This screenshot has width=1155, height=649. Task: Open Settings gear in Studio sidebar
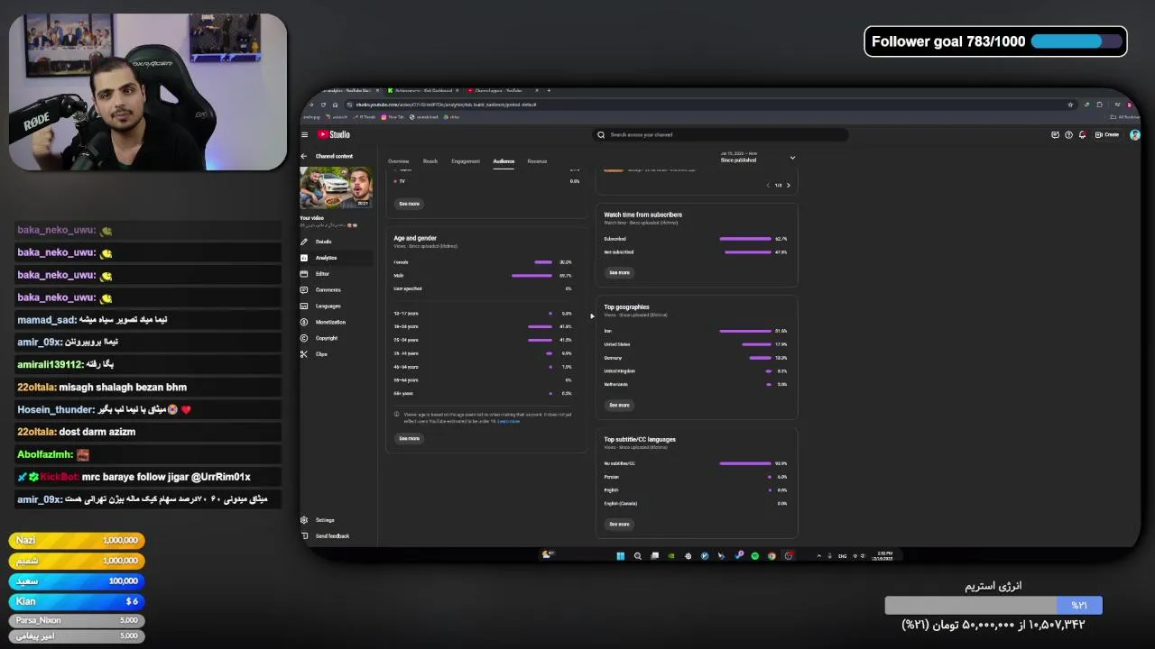305,520
